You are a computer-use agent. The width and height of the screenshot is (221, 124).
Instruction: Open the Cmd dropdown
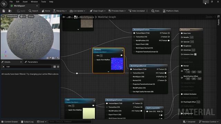point(41,122)
